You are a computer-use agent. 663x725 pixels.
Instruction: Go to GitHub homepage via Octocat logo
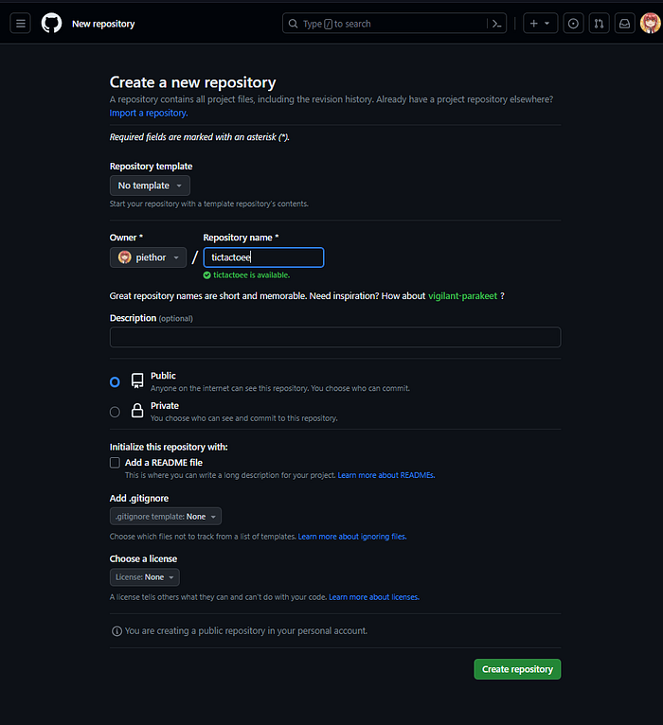coord(51,23)
